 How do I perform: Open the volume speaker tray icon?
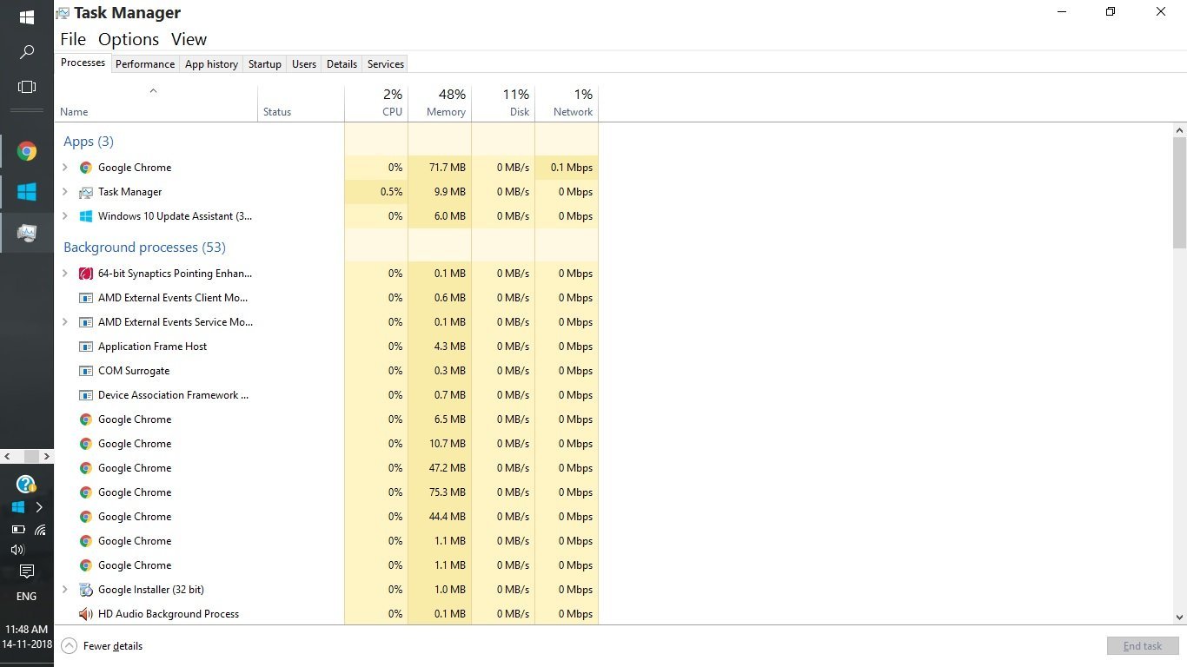[17, 550]
